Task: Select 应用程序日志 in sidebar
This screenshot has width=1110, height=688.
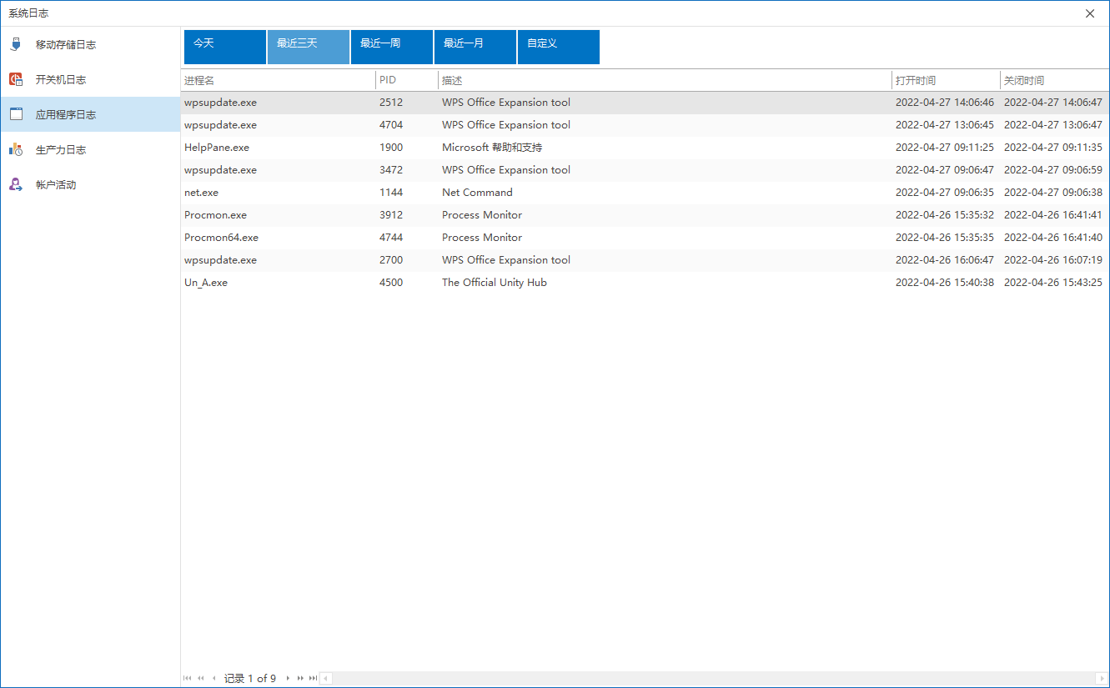Action: (90, 114)
